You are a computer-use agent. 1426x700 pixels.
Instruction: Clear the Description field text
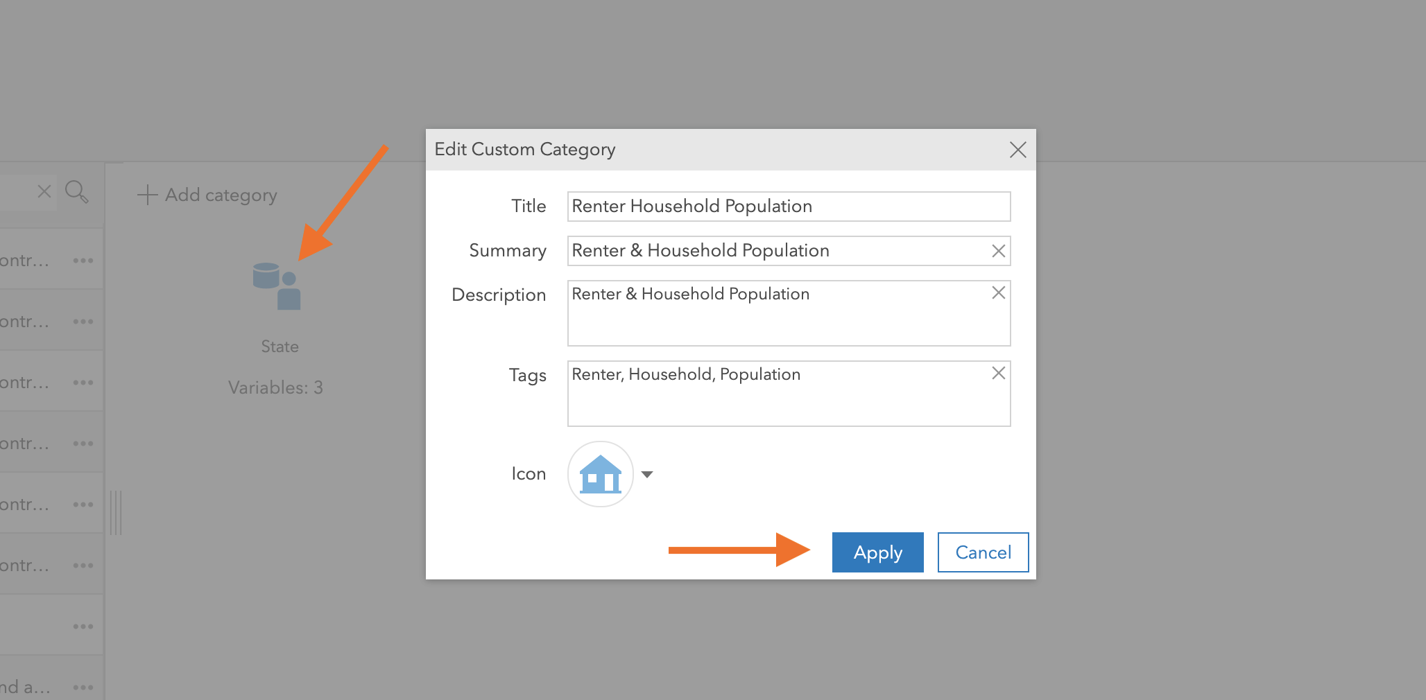pyautogui.click(x=998, y=293)
